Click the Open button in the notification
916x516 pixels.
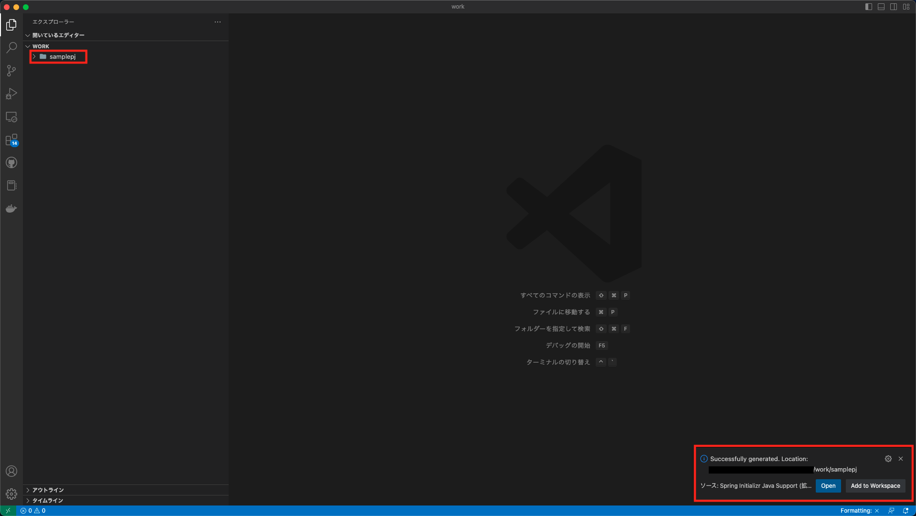point(828,485)
